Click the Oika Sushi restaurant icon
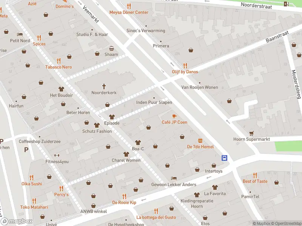This screenshot has width=302, height=226. tap(32, 177)
